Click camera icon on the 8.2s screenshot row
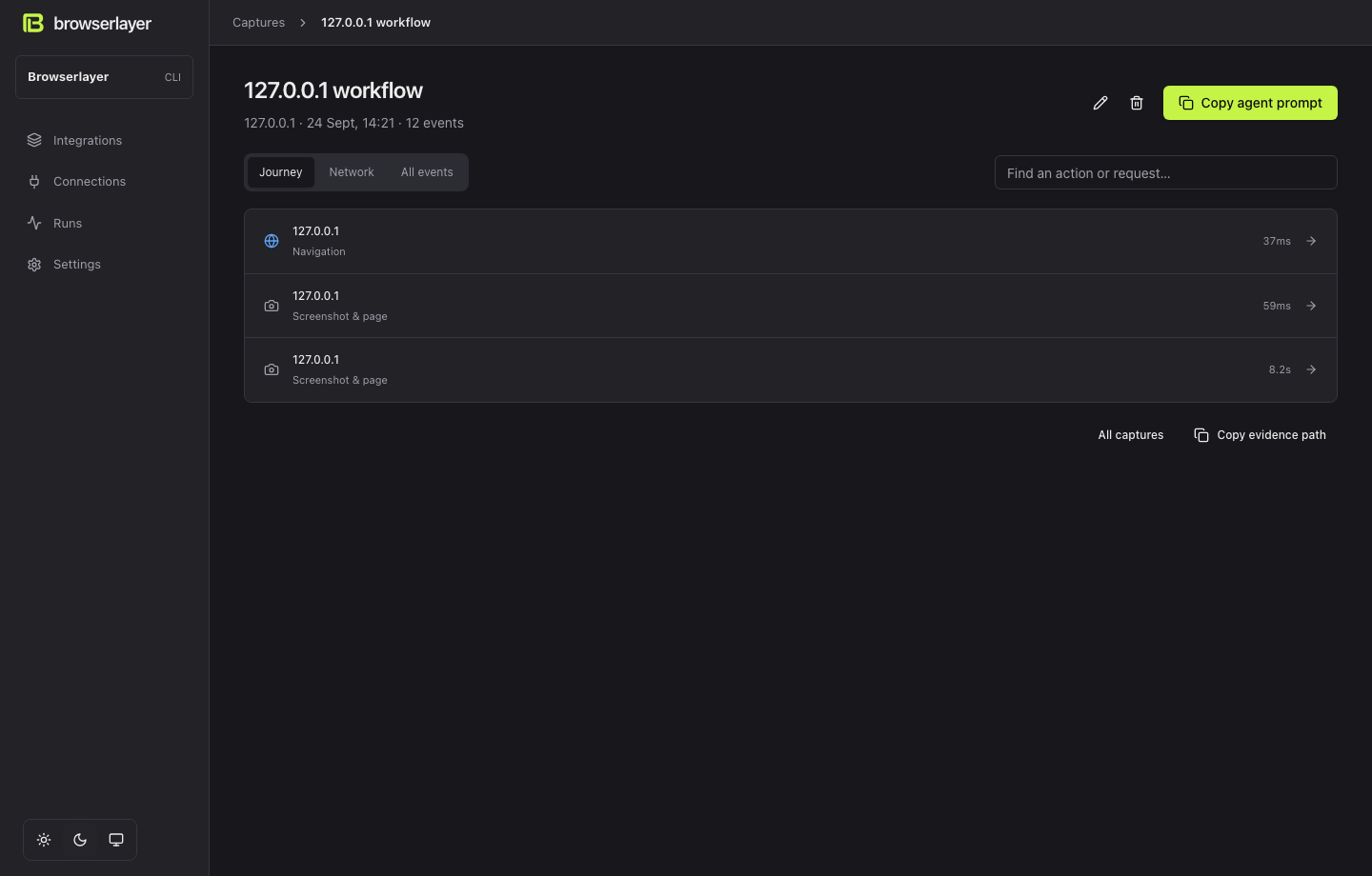This screenshot has width=1372, height=876. [272, 369]
